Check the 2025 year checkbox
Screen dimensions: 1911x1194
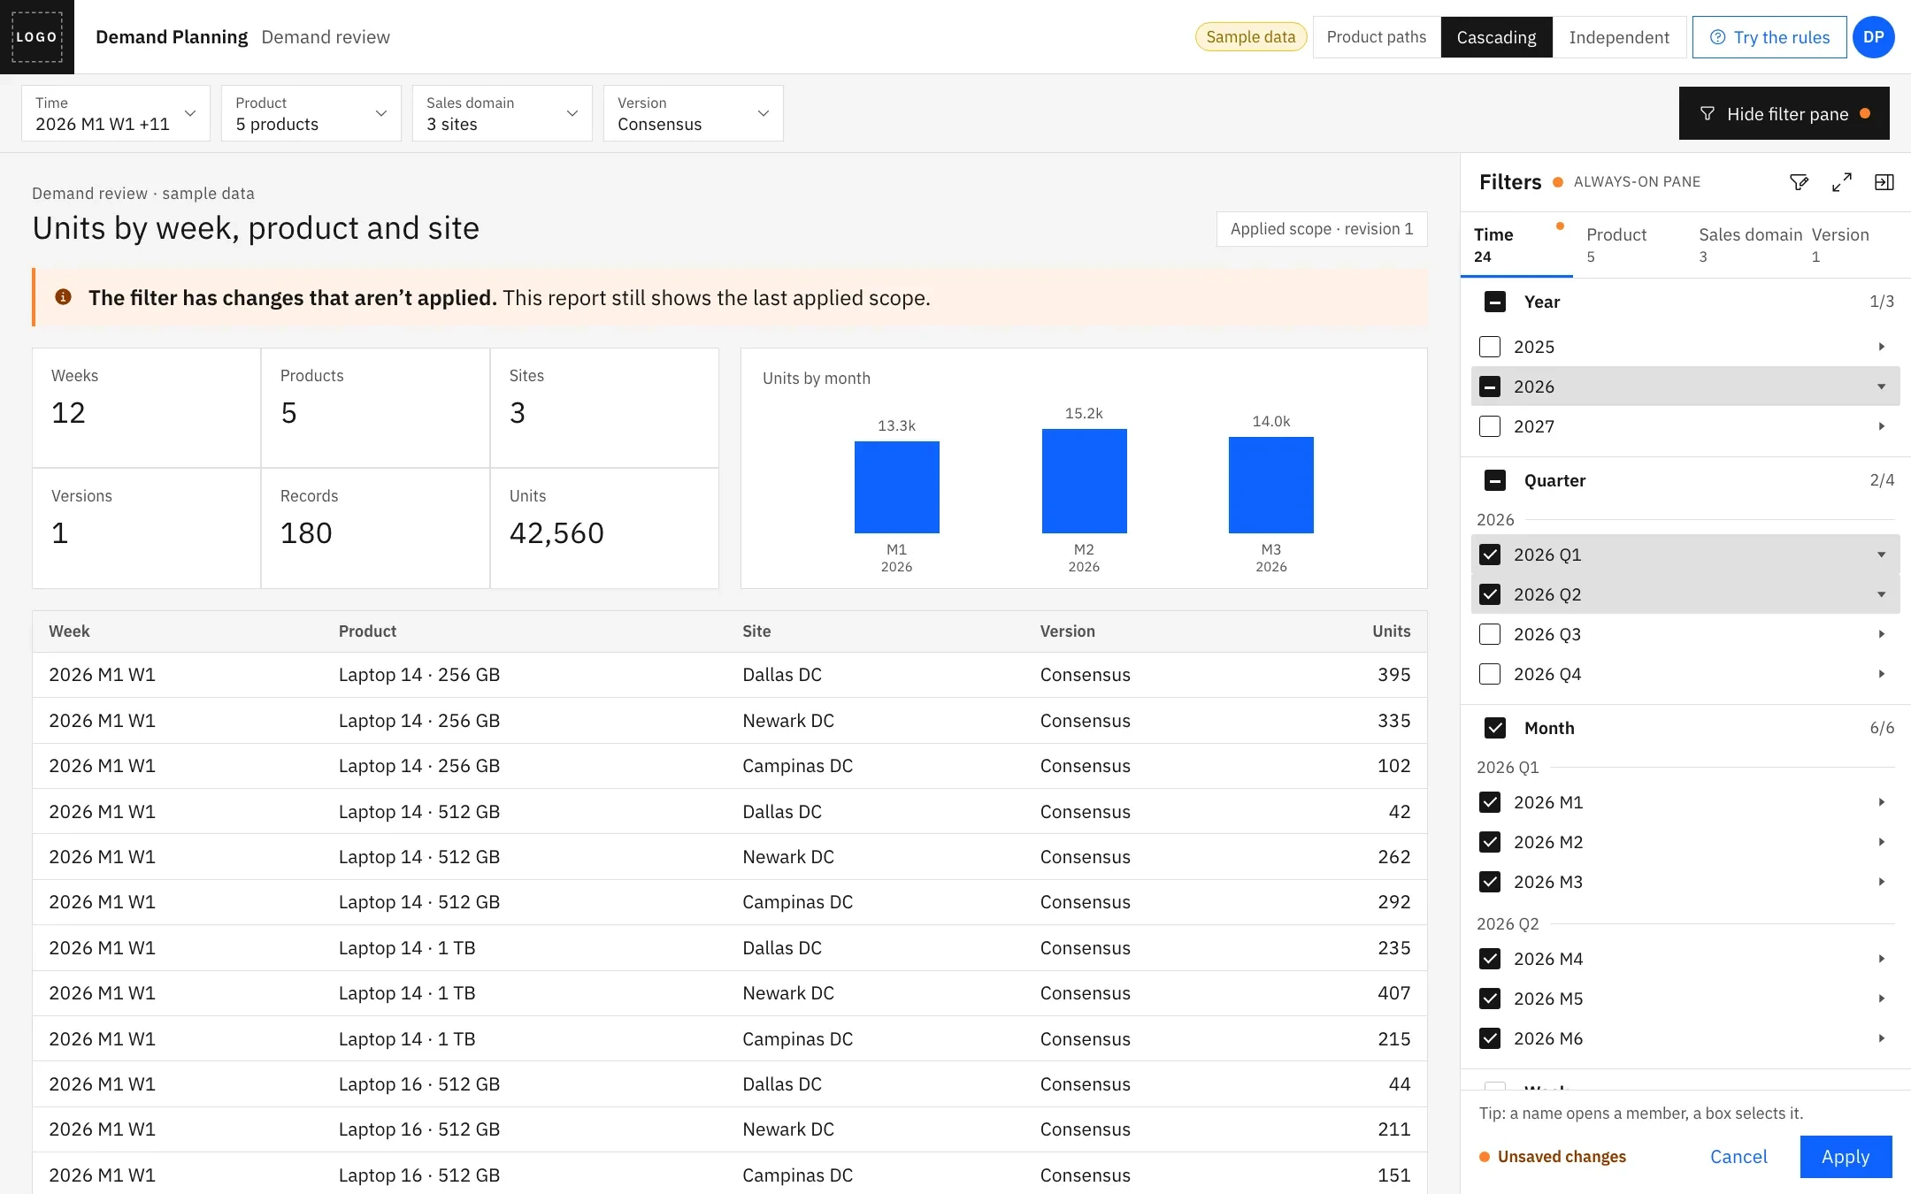1490,347
